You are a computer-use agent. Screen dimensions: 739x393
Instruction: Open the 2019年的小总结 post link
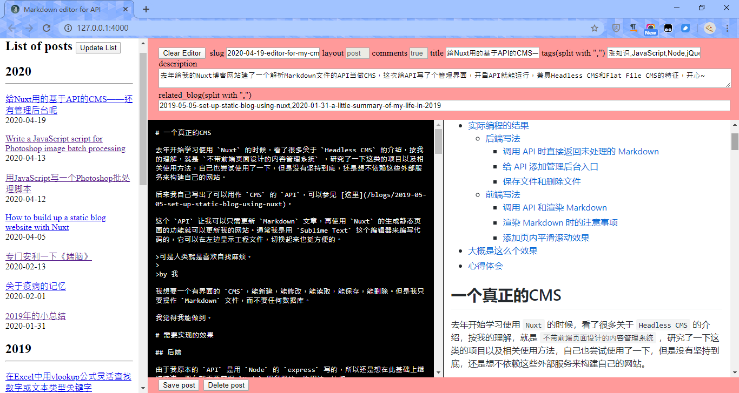click(36, 316)
